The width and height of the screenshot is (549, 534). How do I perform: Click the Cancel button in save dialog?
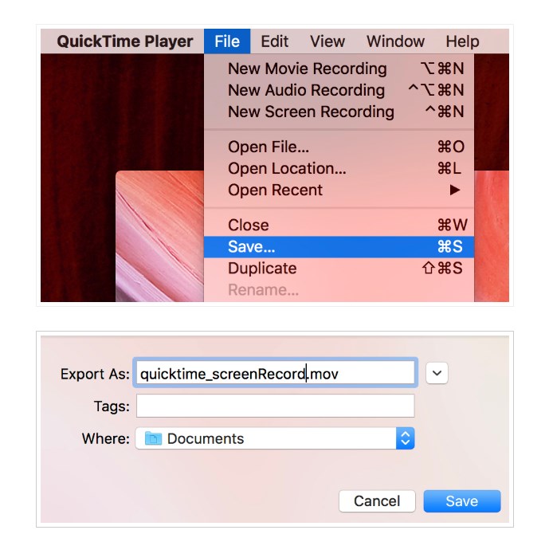(377, 501)
